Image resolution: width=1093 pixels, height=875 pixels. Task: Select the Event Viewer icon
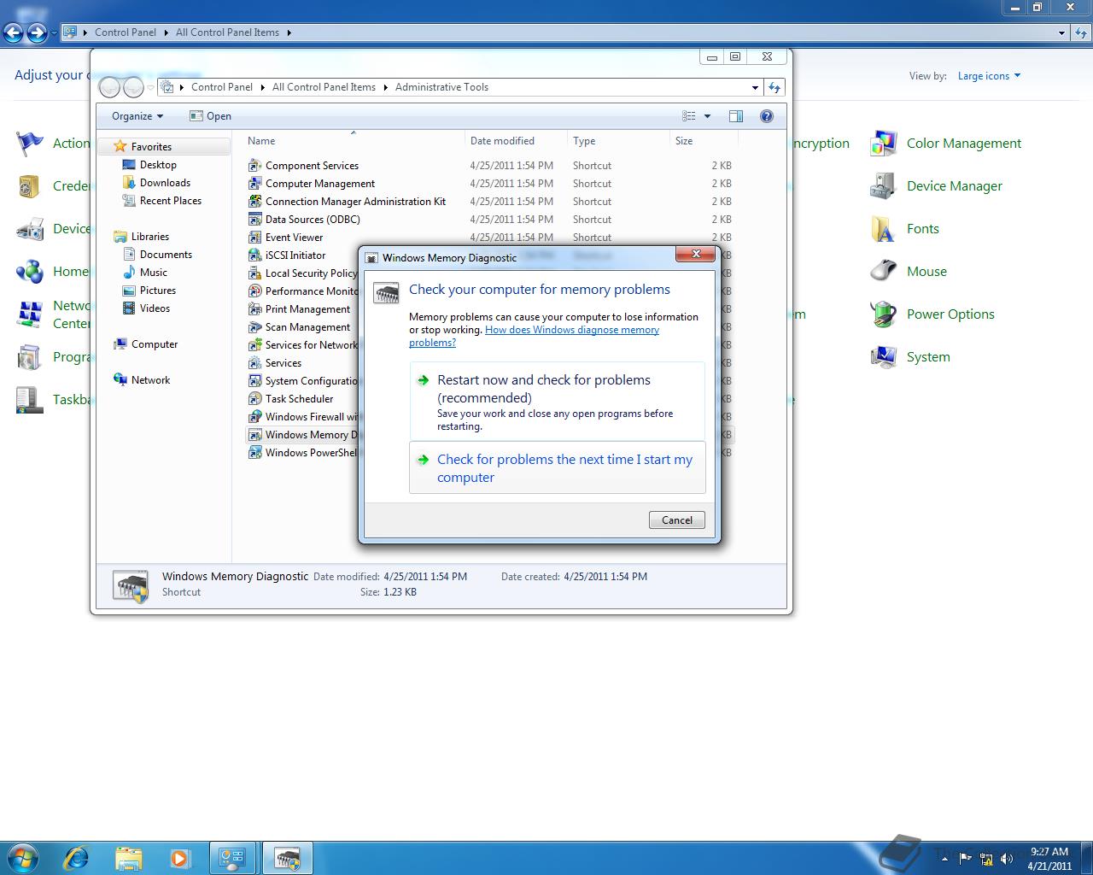tap(254, 237)
